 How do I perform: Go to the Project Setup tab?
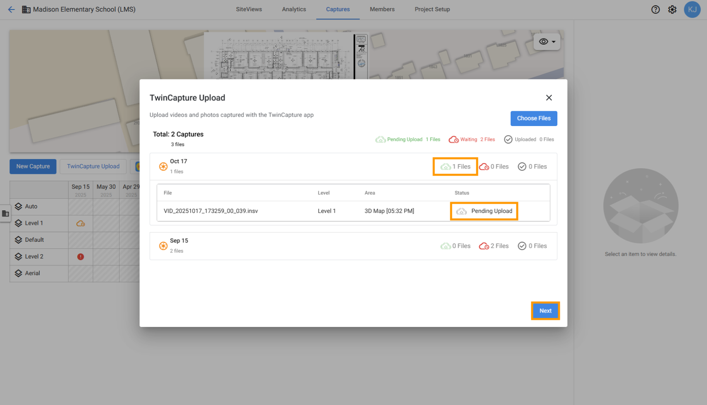click(x=432, y=10)
